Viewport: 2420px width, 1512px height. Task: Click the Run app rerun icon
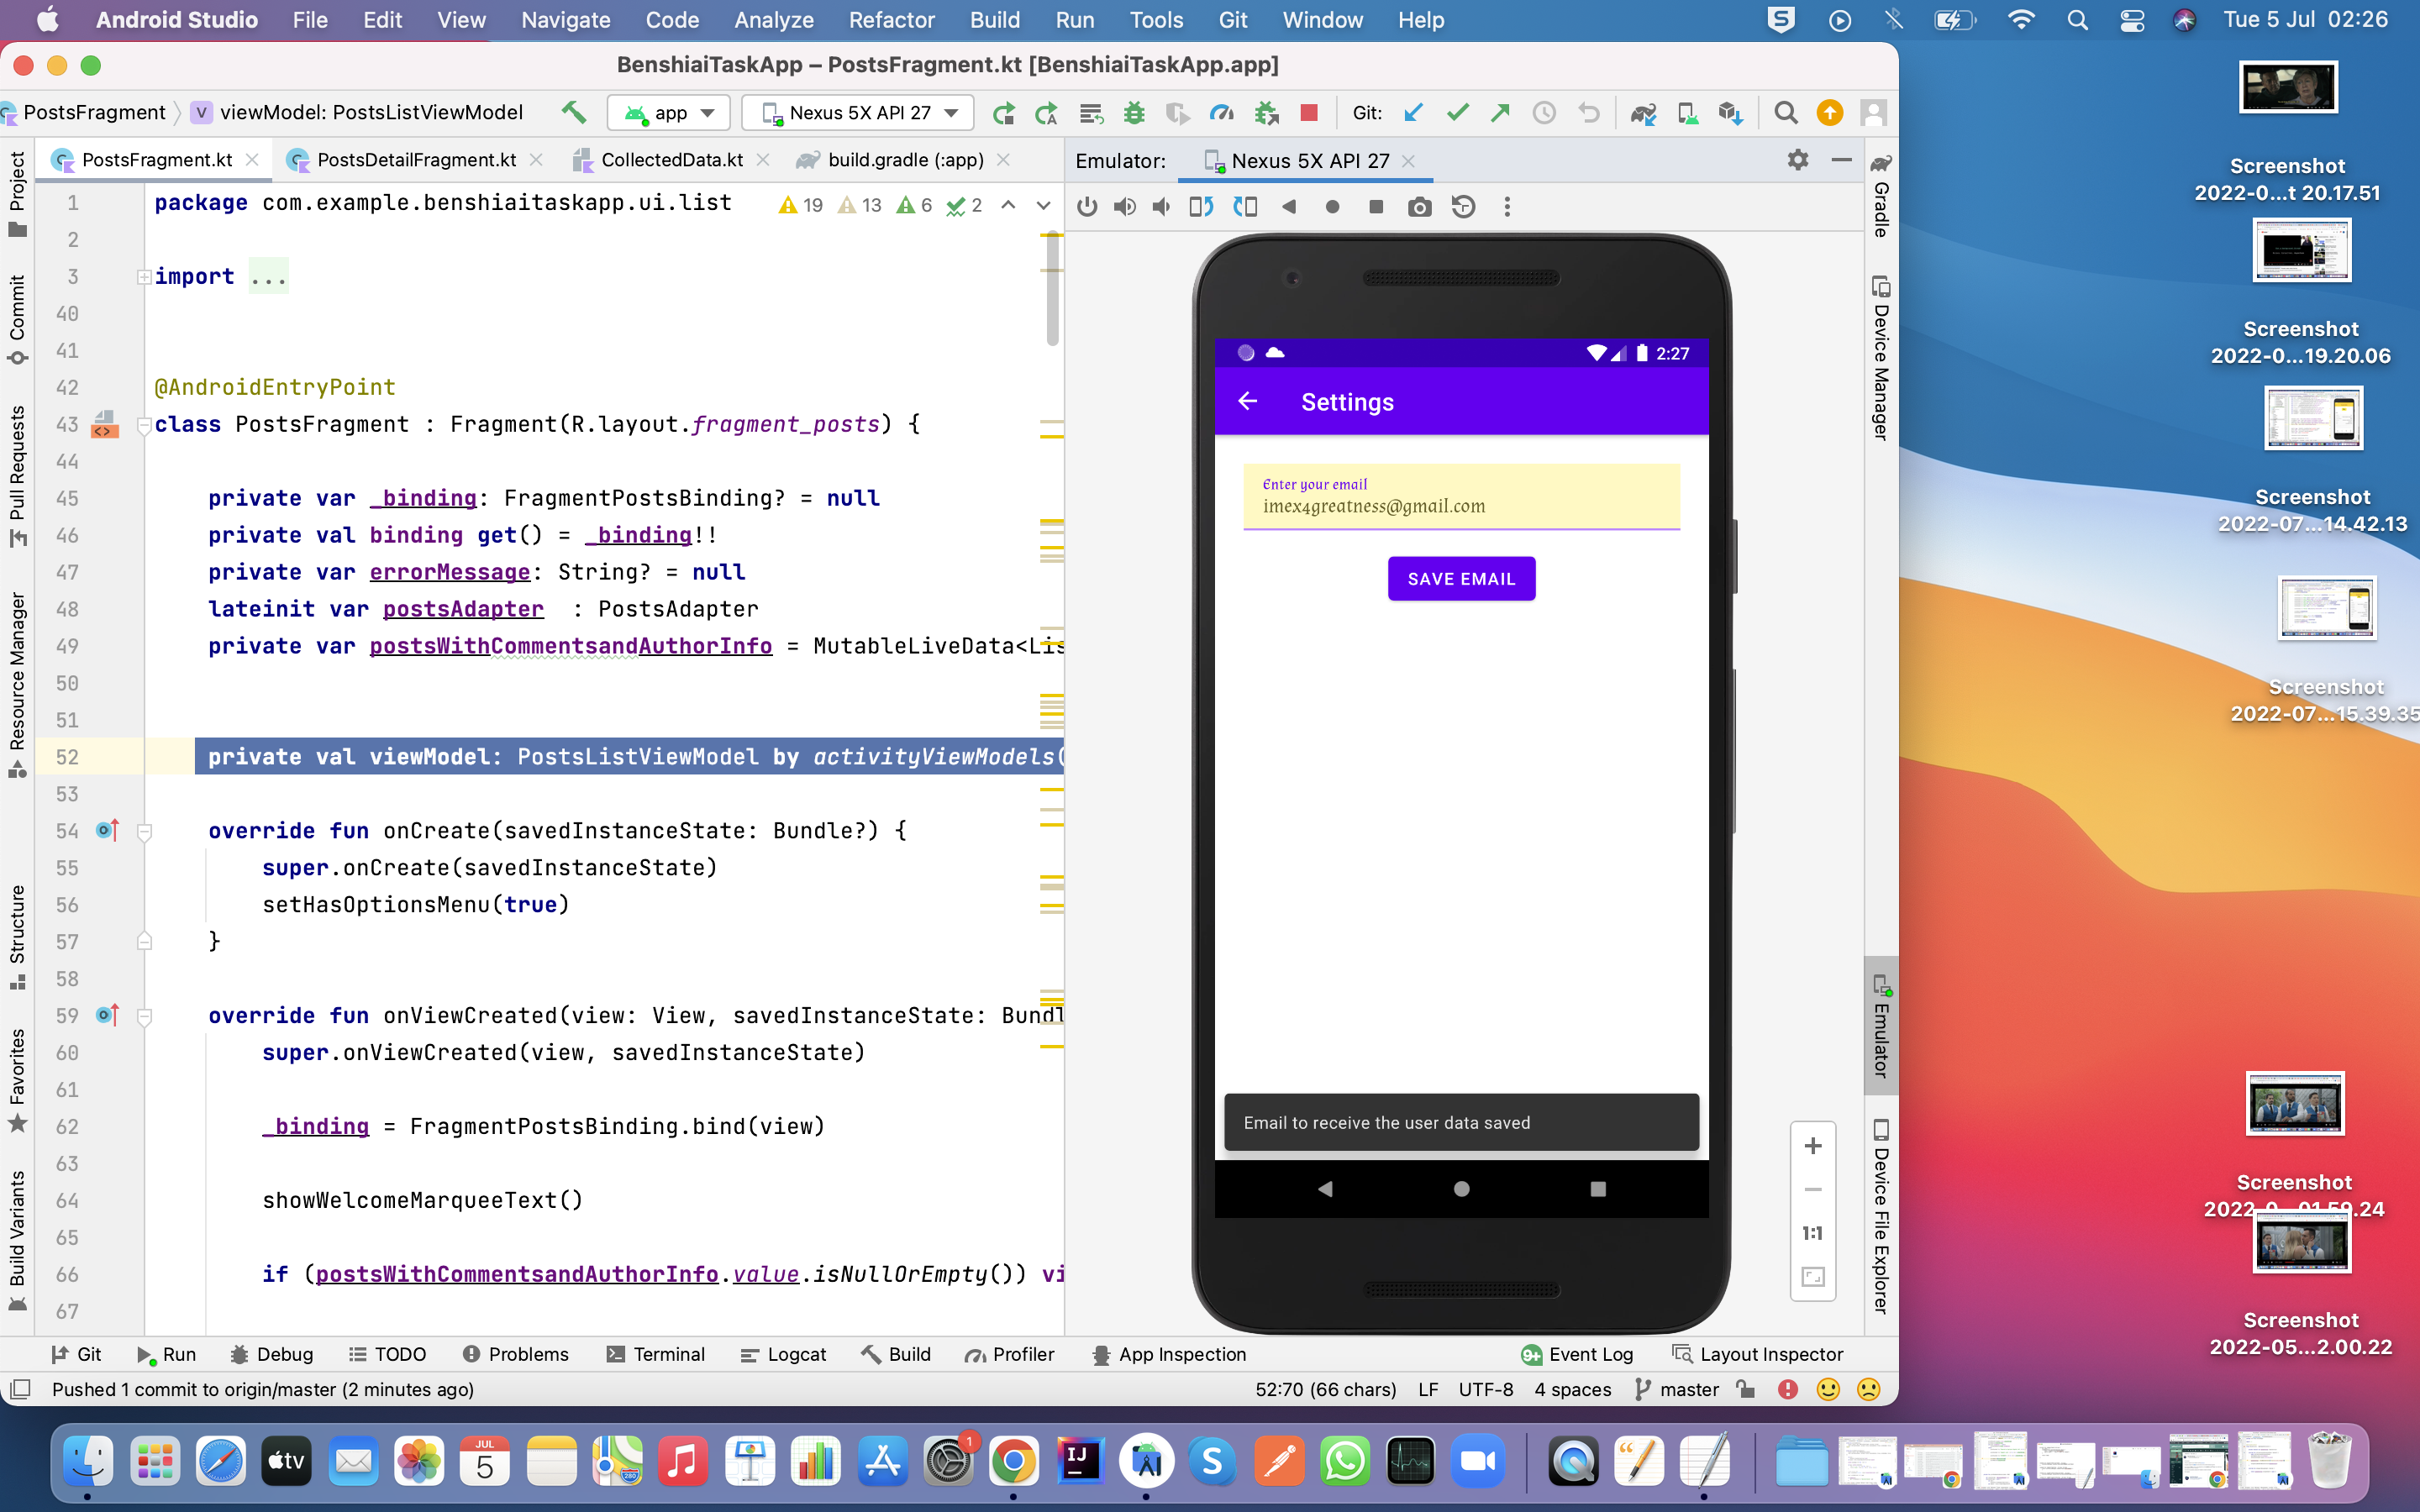pos(1004,113)
